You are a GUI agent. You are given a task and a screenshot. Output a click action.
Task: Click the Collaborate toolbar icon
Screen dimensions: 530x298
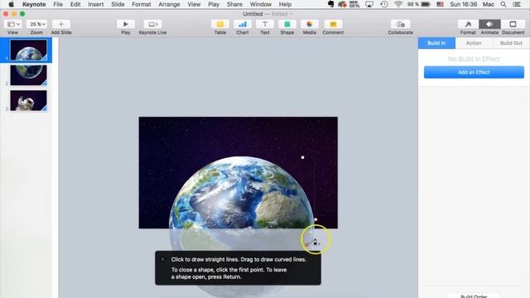(x=400, y=24)
